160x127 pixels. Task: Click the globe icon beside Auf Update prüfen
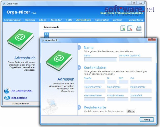point(7,91)
